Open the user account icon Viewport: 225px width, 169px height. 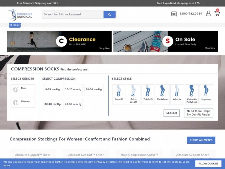[x=208, y=14]
